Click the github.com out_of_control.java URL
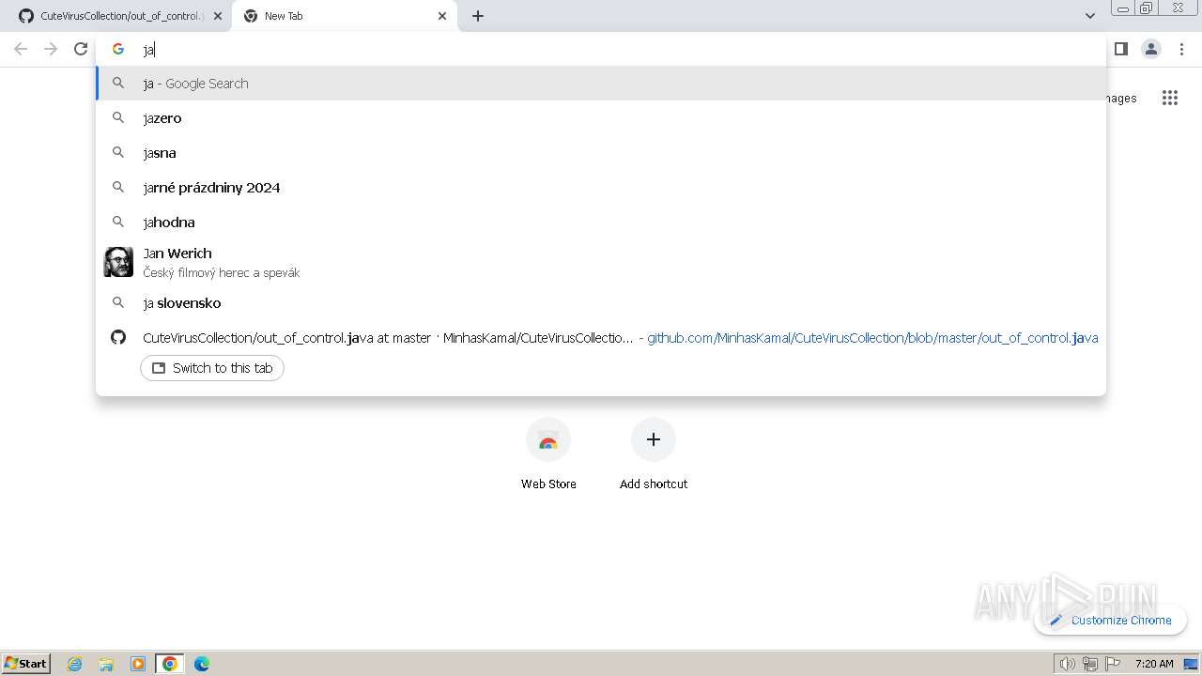Image resolution: width=1202 pixels, height=676 pixels. click(x=872, y=338)
